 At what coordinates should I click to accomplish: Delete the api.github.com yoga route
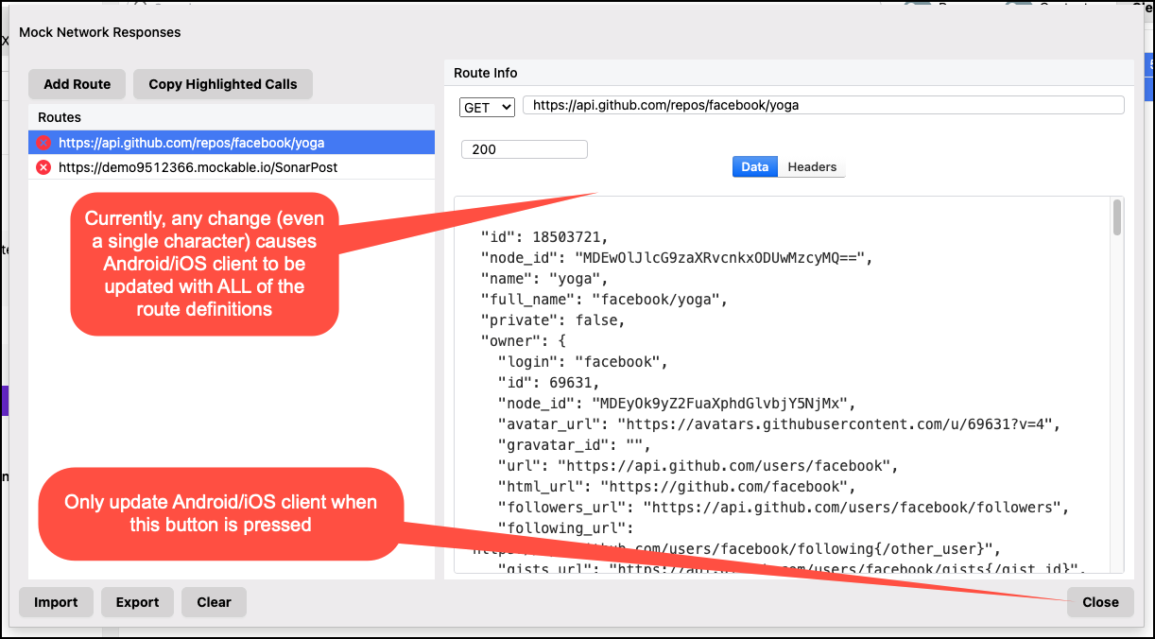pyautogui.click(x=43, y=143)
